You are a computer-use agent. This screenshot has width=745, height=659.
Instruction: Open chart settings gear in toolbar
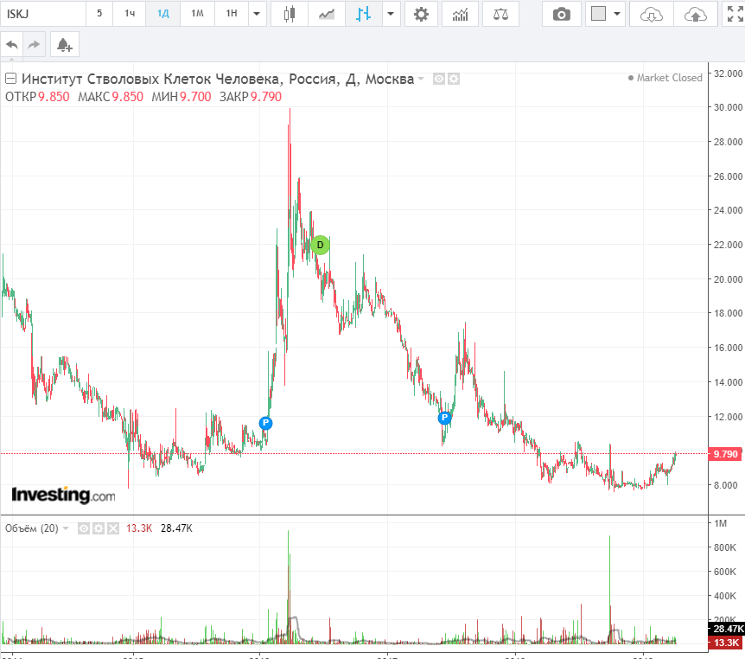click(x=421, y=14)
